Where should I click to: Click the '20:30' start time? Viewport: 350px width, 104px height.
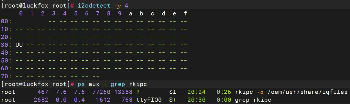tap(196, 100)
